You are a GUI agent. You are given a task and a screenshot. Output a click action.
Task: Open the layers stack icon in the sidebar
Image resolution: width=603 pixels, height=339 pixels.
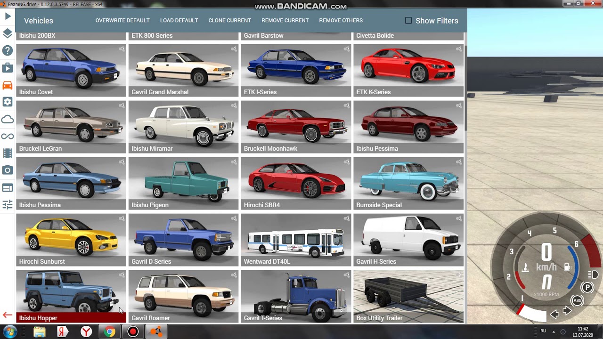coord(8,33)
